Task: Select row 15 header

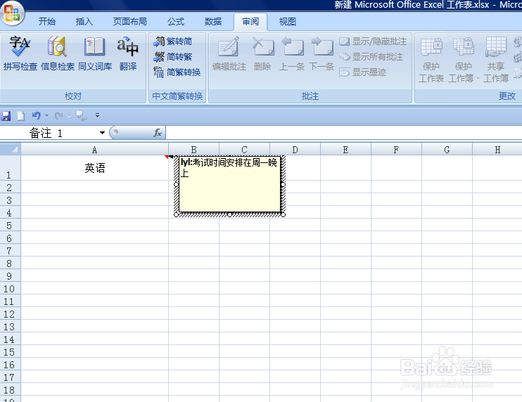Action: 10,351
